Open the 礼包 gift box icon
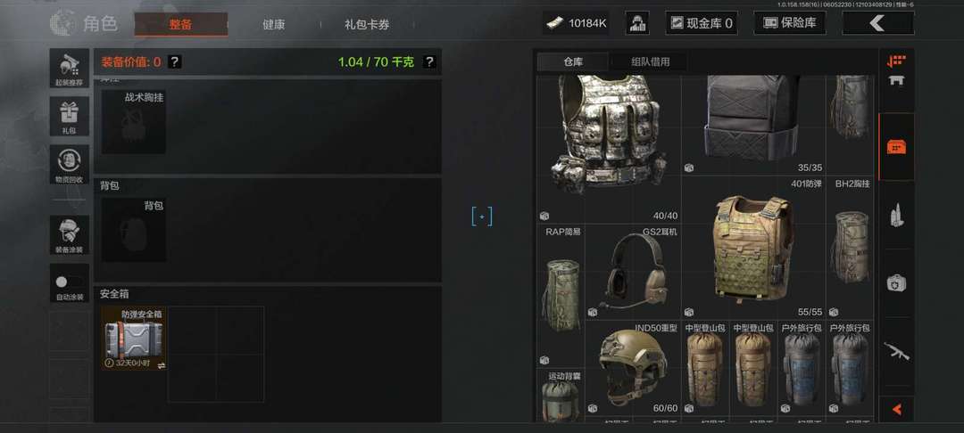This screenshot has width=964, height=433. [69, 116]
